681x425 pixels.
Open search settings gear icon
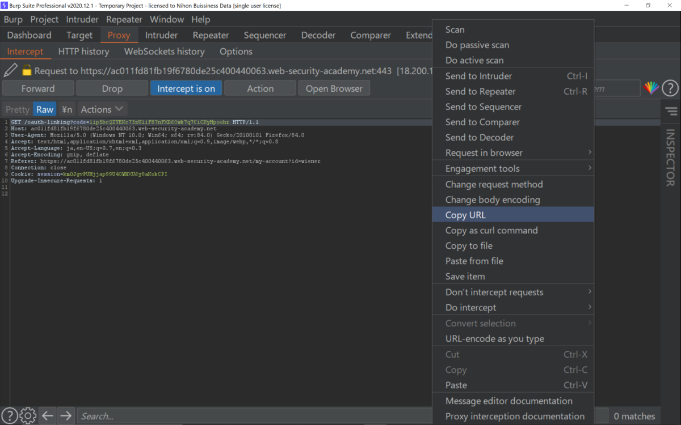point(28,416)
